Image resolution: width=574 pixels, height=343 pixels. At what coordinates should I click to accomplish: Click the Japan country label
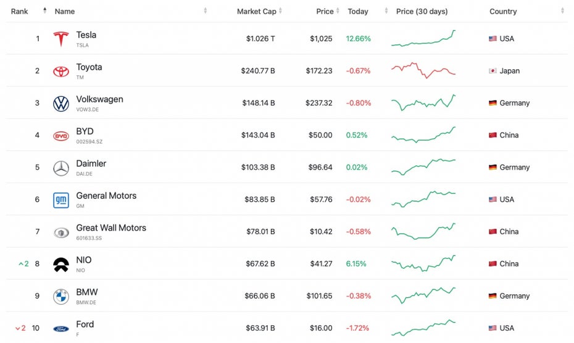(510, 71)
